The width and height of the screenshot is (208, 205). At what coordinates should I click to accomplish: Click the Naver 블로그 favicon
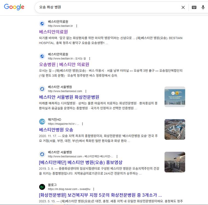click(42, 187)
